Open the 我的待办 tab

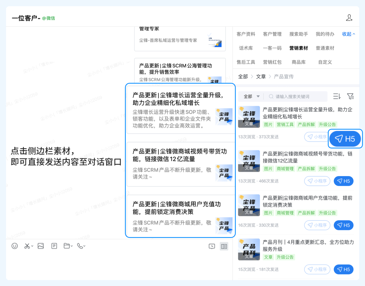[325, 34]
